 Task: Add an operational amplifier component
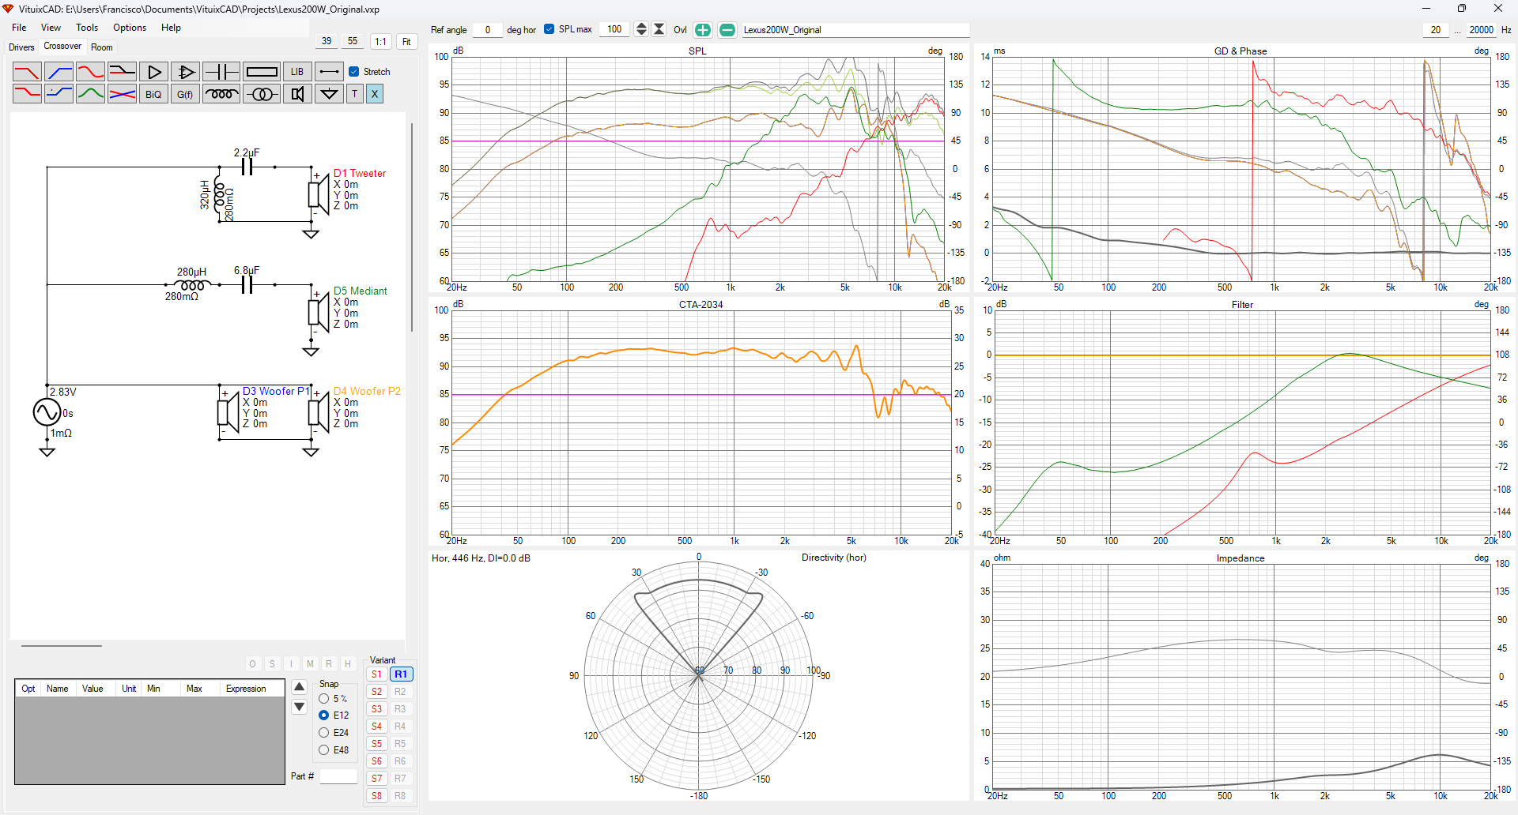186,72
